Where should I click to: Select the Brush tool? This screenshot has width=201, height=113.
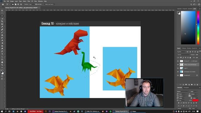click(2, 32)
